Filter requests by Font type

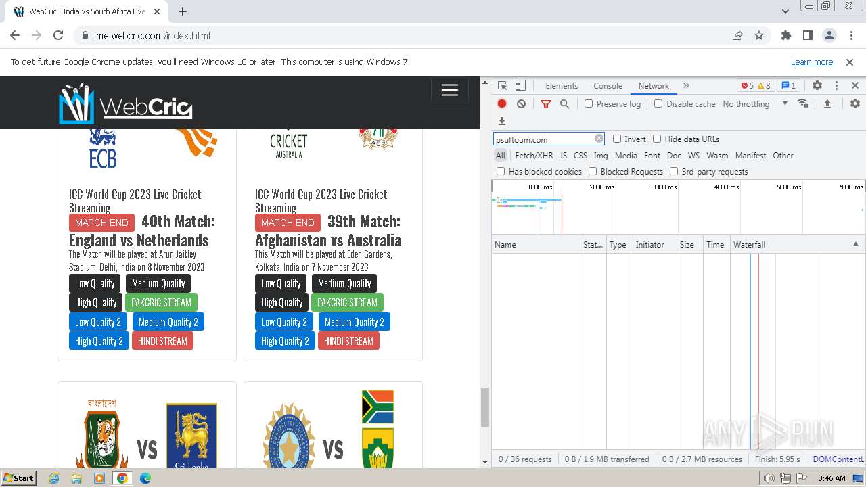click(652, 155)
